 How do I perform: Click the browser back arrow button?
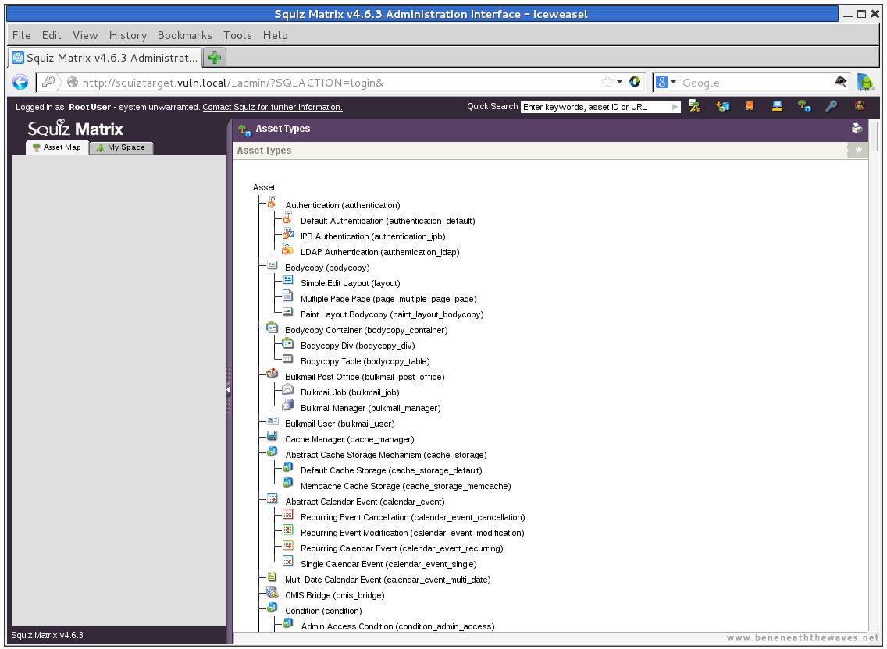(20, 83)
